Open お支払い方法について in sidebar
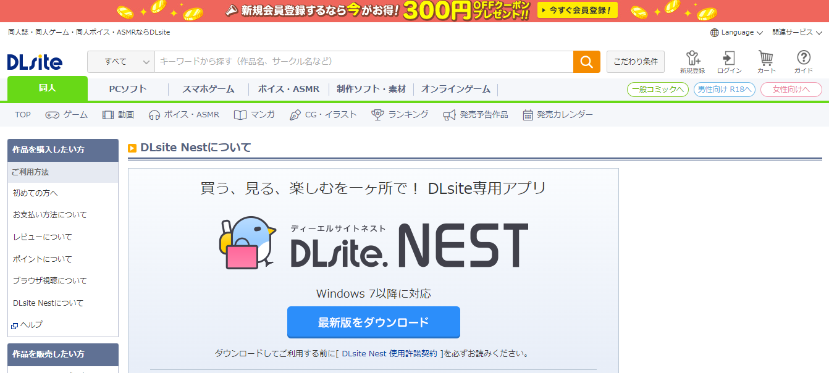 coord(50,215)
